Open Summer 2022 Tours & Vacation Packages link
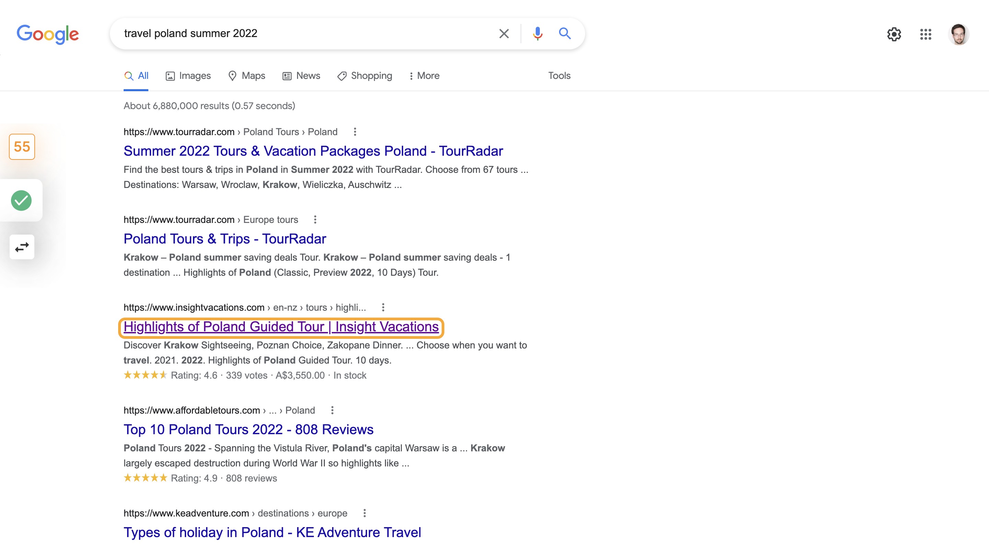Image resolution: width=989 pixels, height=546 pixels. 313,151
